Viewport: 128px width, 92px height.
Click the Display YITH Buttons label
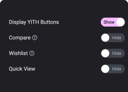tap(34, 22)
